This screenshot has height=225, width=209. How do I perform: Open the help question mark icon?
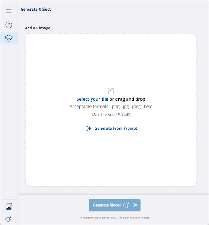coord(9,25)
